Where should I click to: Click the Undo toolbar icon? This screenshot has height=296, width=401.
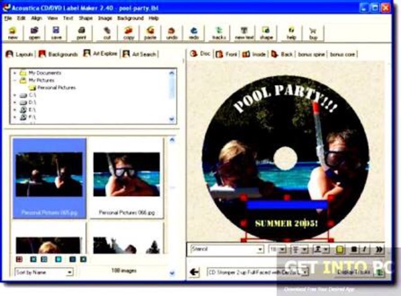pyautogui.click(x=172, y=33)
